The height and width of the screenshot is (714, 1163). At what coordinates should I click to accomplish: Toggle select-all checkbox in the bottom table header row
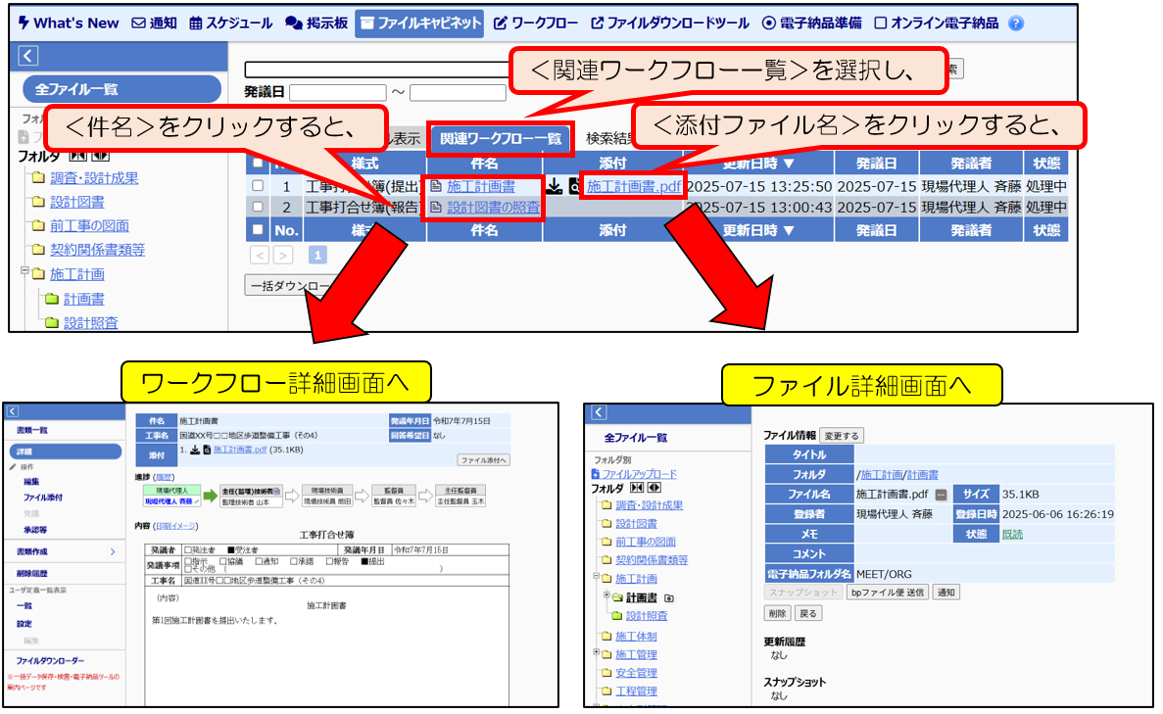(x=259, y=230)
